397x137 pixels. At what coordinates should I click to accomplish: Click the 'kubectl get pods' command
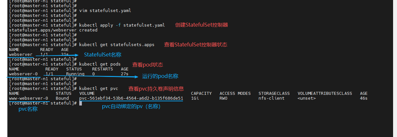tap(100, 64)
